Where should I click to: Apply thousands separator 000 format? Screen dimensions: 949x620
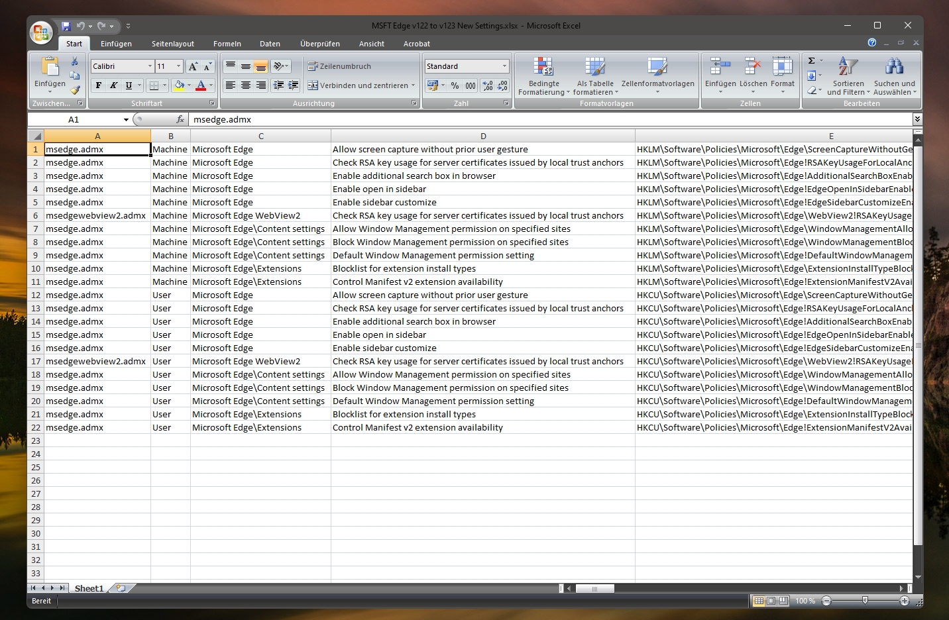pos(471,85)
